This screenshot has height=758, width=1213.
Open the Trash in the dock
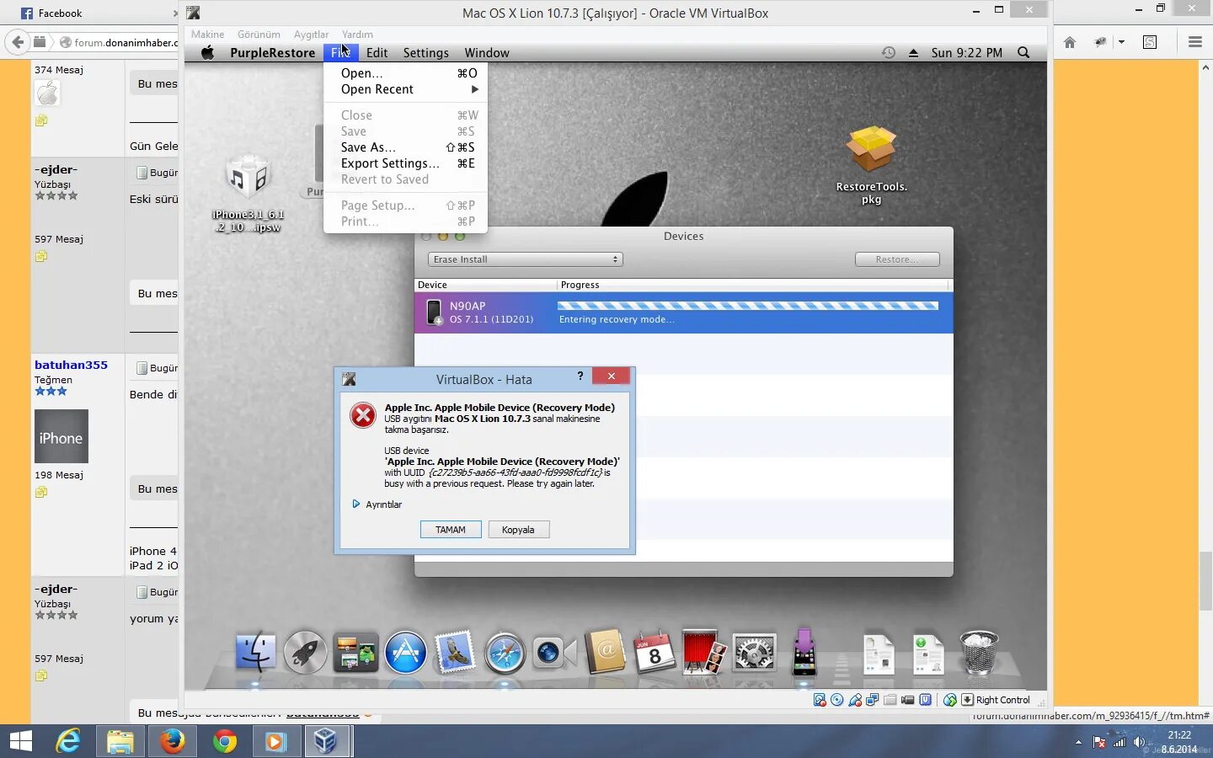click(979, 652)
